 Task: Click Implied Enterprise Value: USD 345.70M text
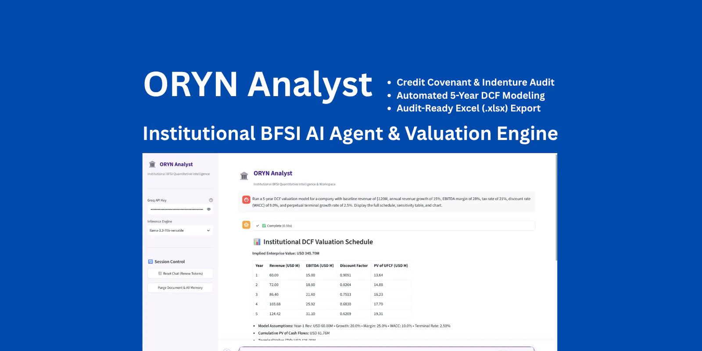286,253
